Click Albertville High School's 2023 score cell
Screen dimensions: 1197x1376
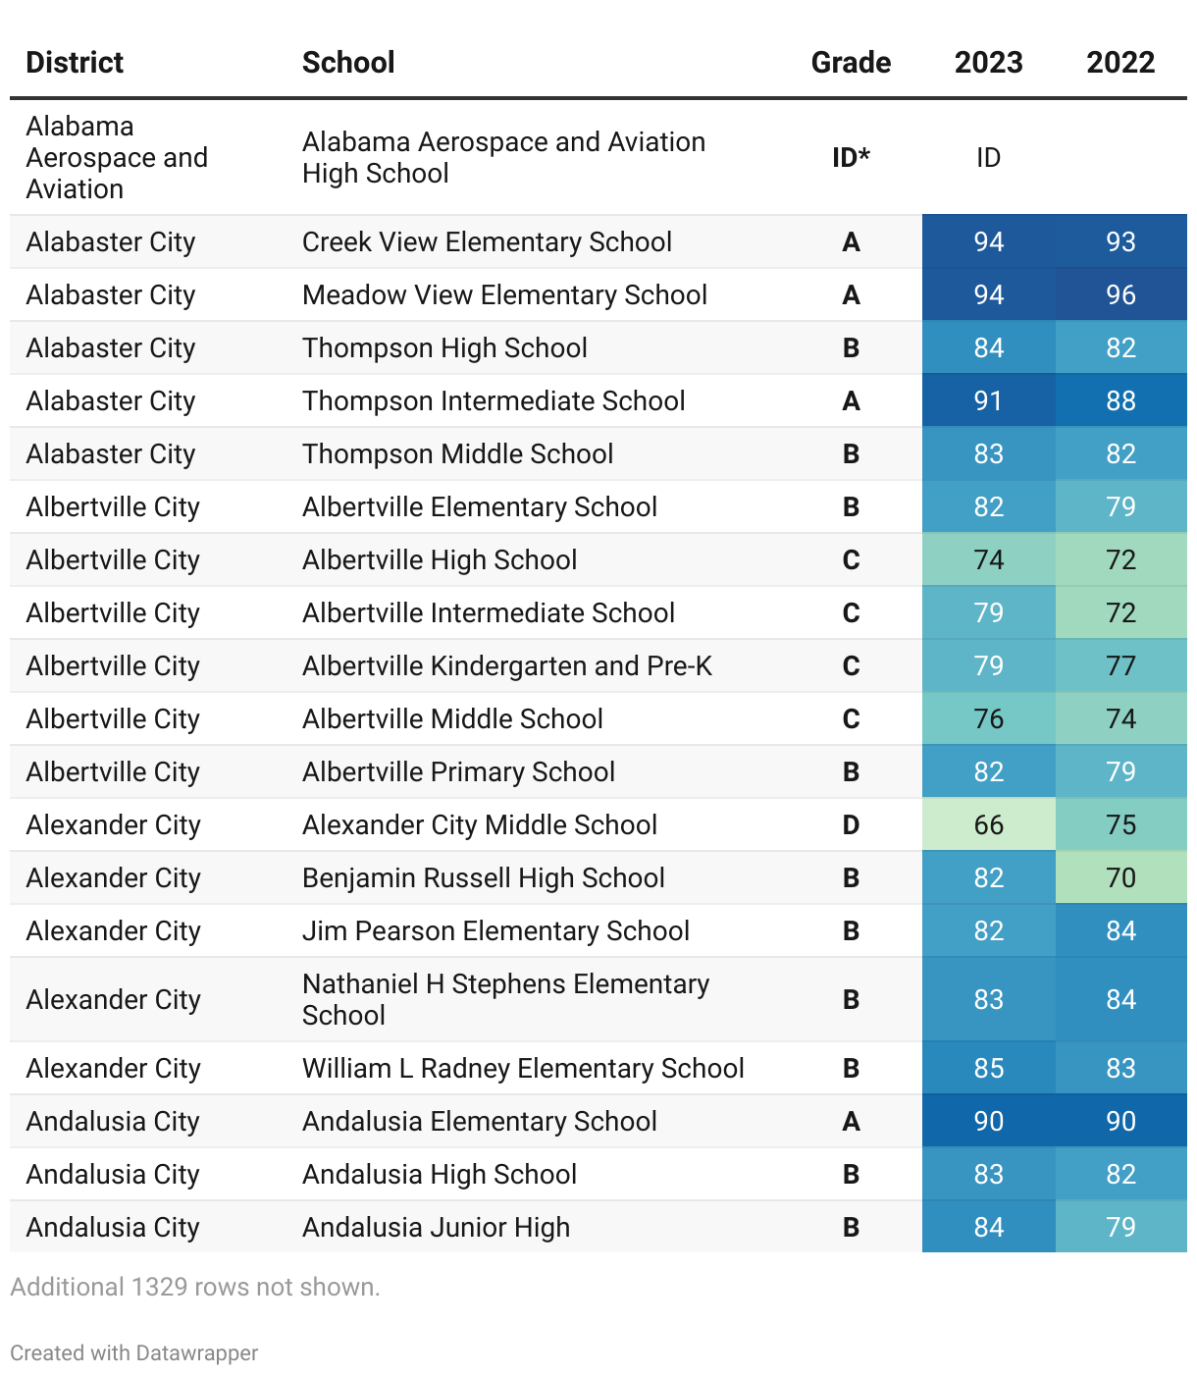[988, 560]
